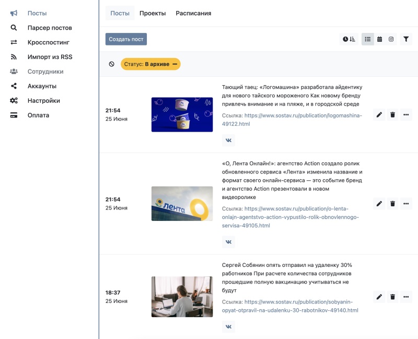Toggle the list view layout

click(368, 39)
